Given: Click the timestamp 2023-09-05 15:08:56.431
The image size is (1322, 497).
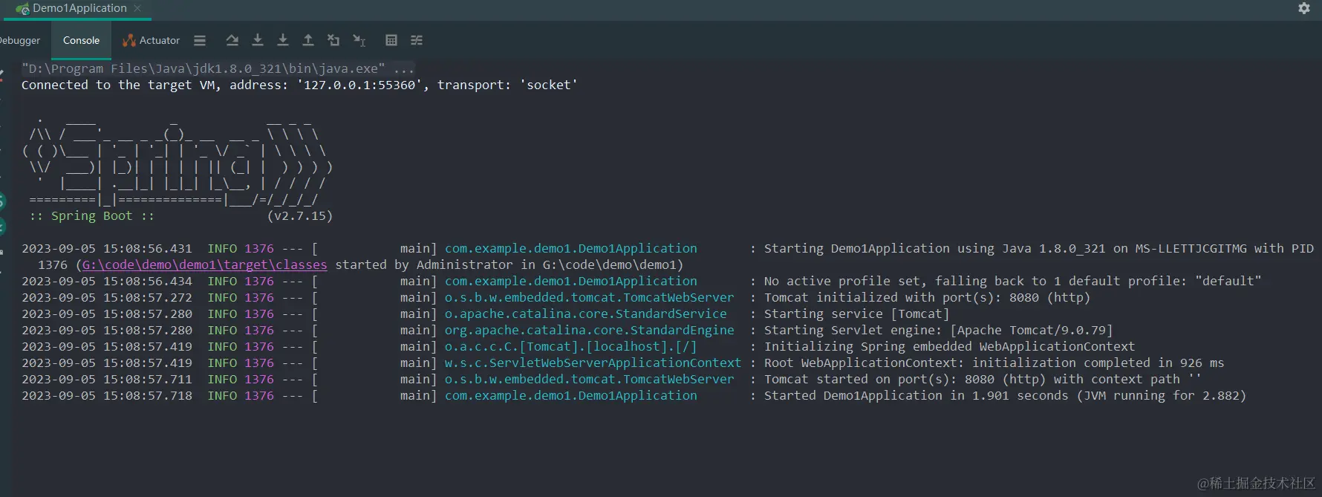Looking at the screenshot, I should [x=107, y=248].
